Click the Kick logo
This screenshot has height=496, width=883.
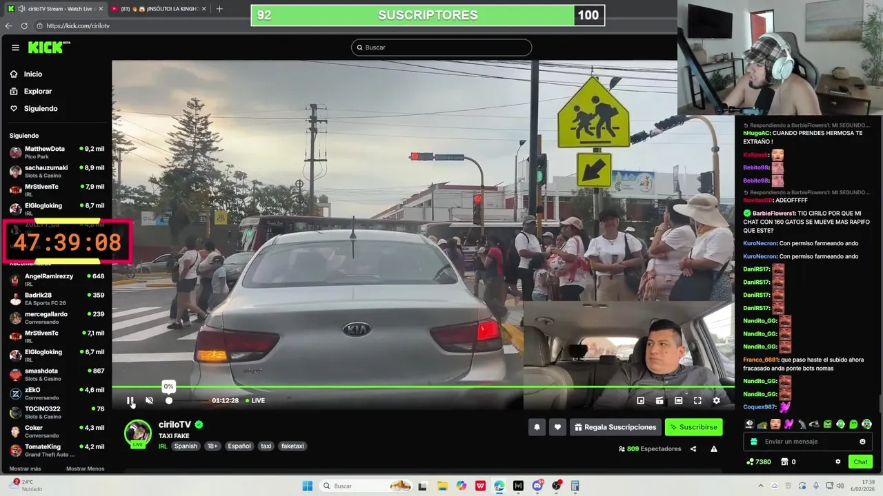coord(48,47)
